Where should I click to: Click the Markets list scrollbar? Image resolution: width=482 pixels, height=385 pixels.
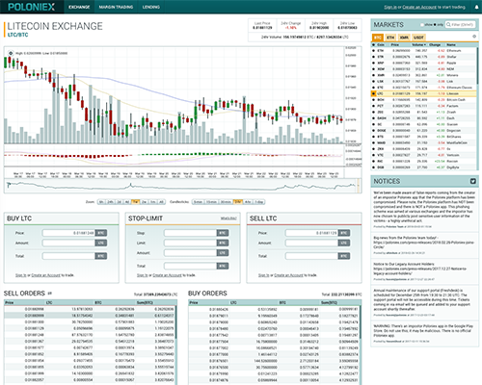(x=477, y=65)
